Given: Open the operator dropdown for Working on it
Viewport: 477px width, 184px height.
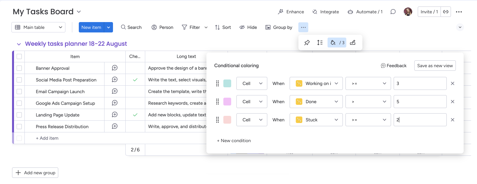Looking at the screenshot, I should click(x=368, y=83).
